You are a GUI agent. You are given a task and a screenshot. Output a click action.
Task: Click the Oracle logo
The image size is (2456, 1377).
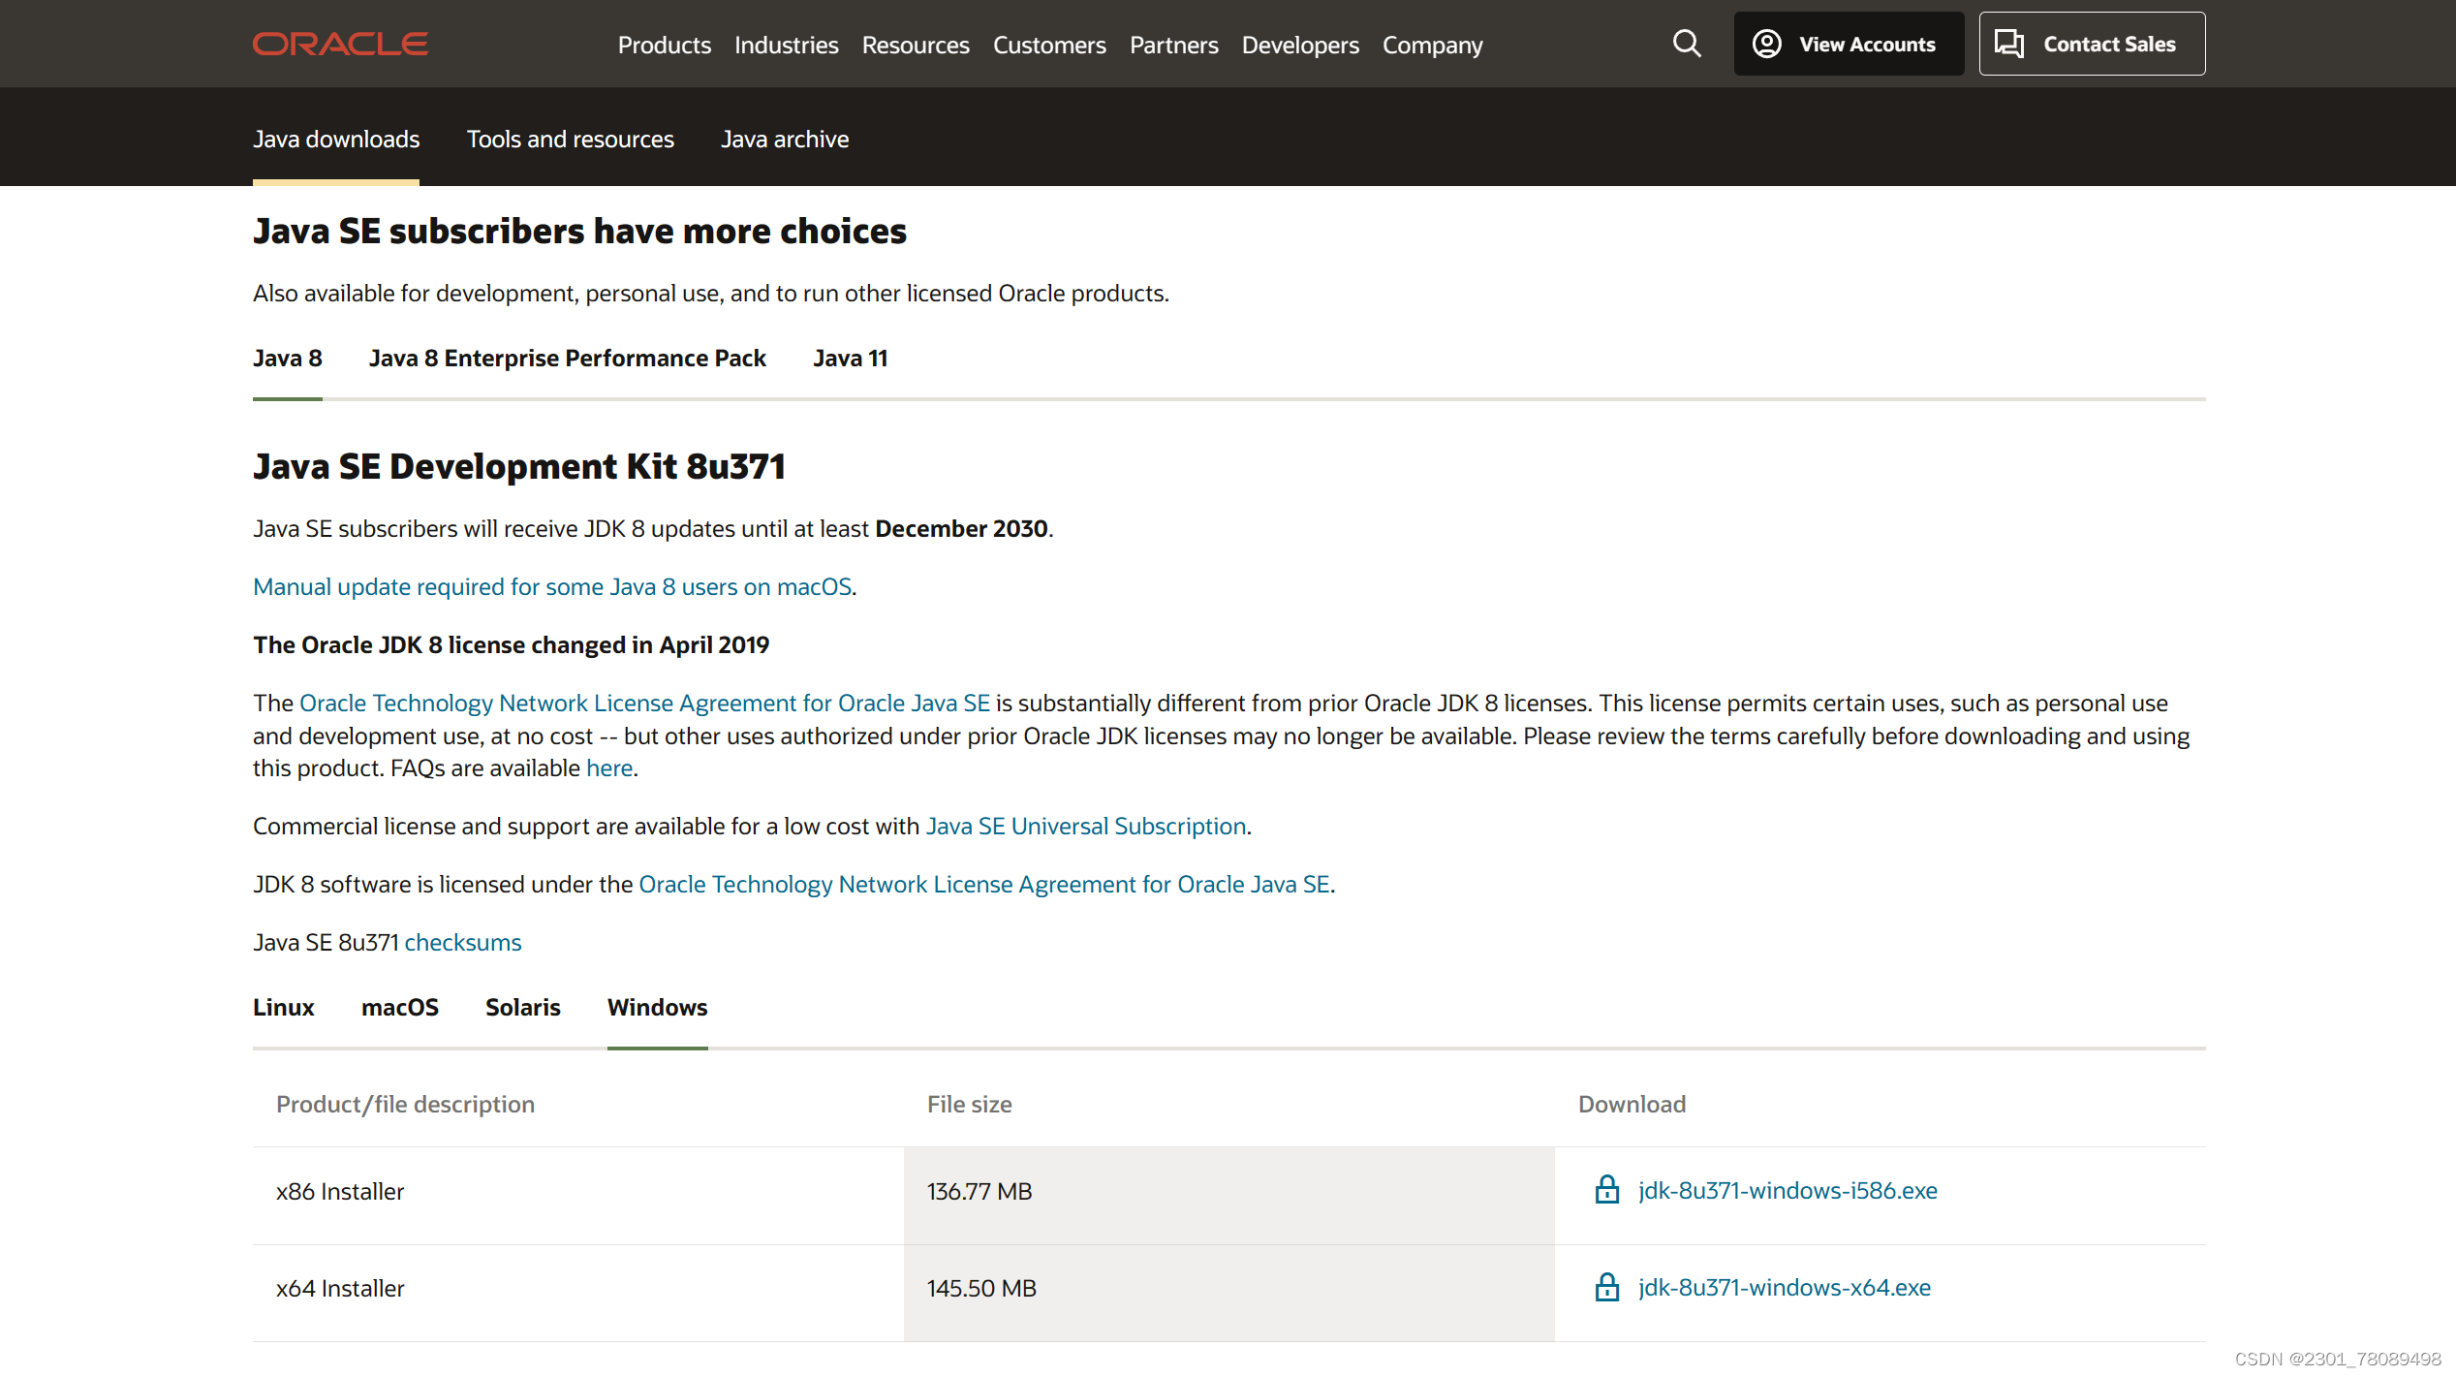pyautogui.click(x=340, y=45)
